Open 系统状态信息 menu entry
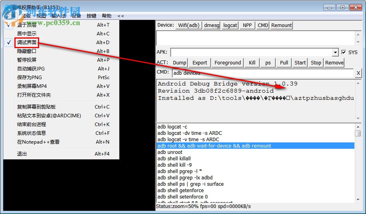The width and height of the screenshot is (366, 214). (62, 133)
